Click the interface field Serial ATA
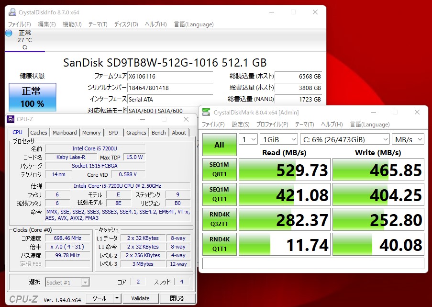Screen dimensions: 432x307 tap(170, 99)
